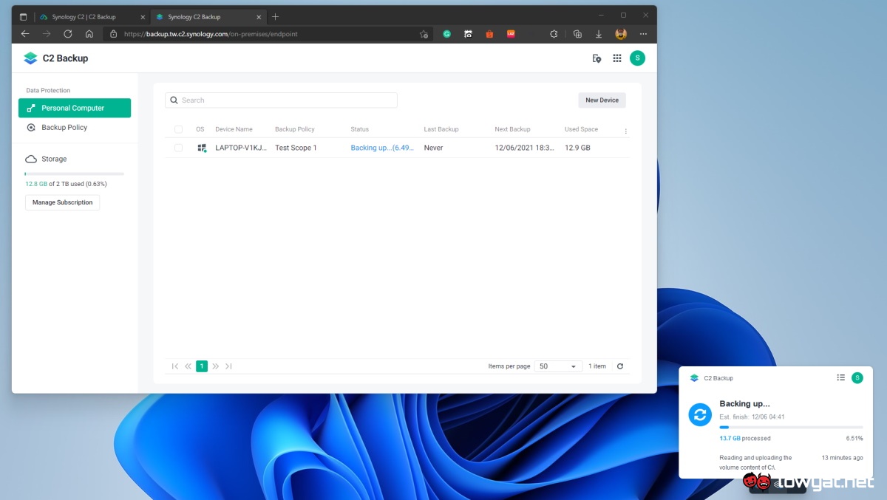Click the browser back arrow

pyautogui.click(x=25, y=34)
